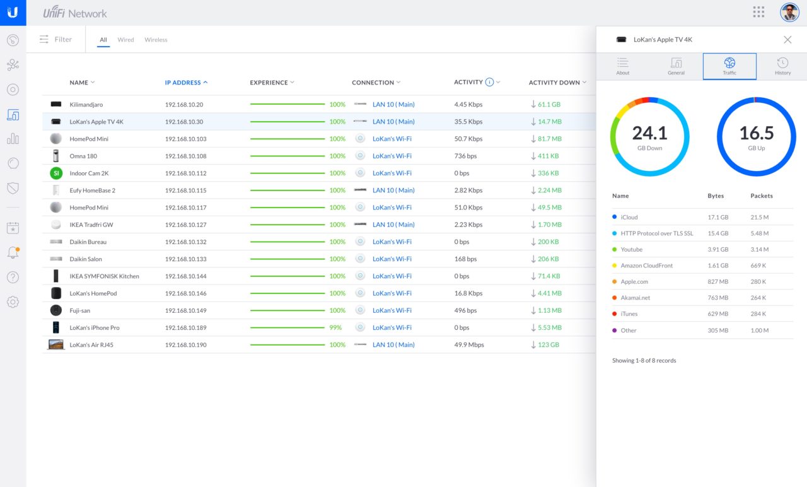Click the Akamai.net traffic row

click(x=702, y=298)
